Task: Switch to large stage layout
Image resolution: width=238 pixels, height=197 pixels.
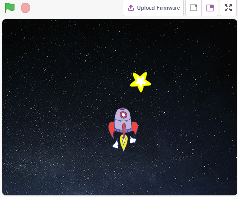Action: pos(210,8)
